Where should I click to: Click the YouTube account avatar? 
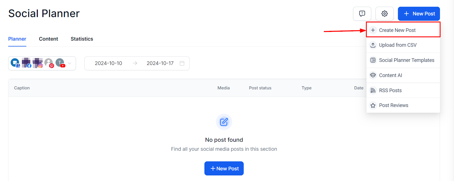[60, 63]
